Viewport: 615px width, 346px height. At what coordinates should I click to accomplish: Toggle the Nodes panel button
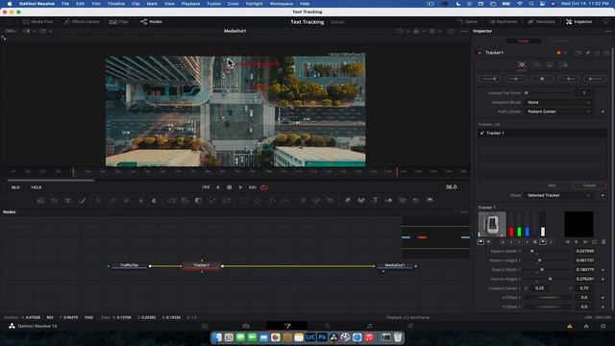152,21
